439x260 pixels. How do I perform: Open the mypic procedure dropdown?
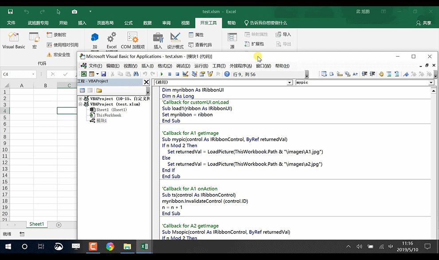pyautogui.click(x=431, y=83)
